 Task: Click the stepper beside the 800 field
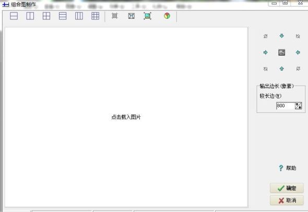click(299, 106)
